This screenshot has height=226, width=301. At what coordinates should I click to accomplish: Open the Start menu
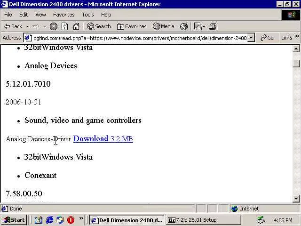[x=14, y=220]
